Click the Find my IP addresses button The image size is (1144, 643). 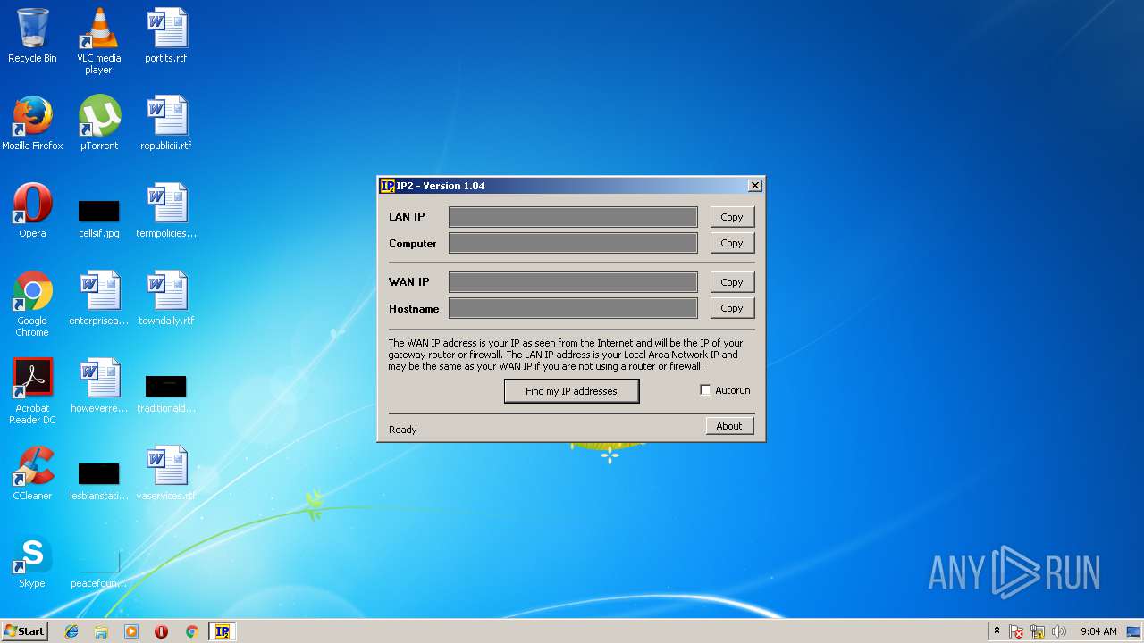[x=572, y=391]
